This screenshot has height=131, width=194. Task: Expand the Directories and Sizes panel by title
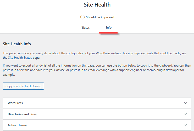tap(22, 114)
